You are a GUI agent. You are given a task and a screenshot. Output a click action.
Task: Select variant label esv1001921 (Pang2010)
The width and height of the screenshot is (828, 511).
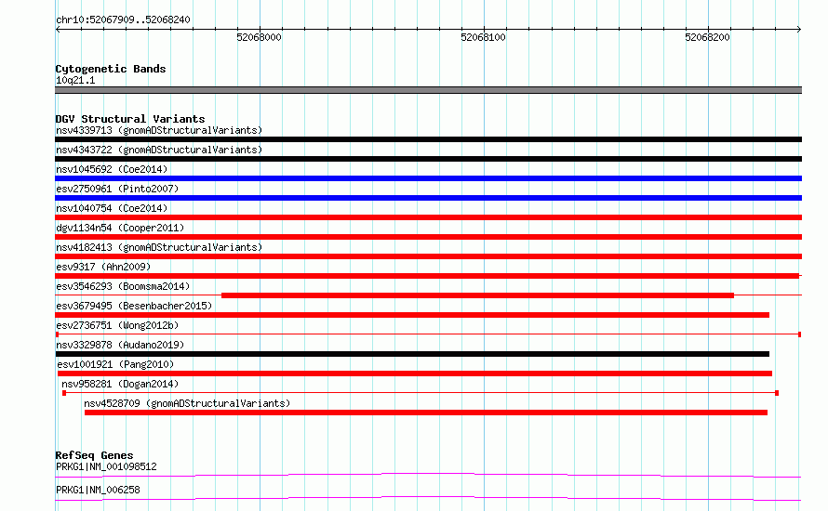click(x=115, y=364)
